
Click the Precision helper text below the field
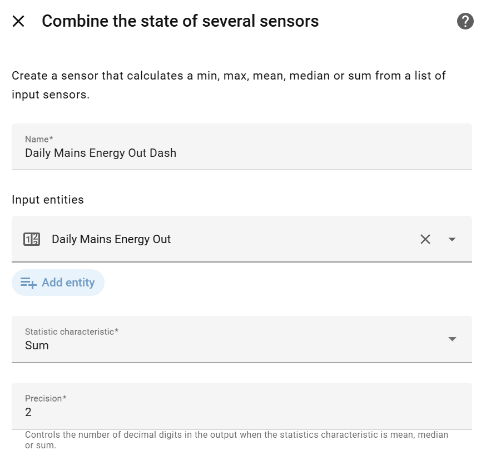[x=236, y=440]
